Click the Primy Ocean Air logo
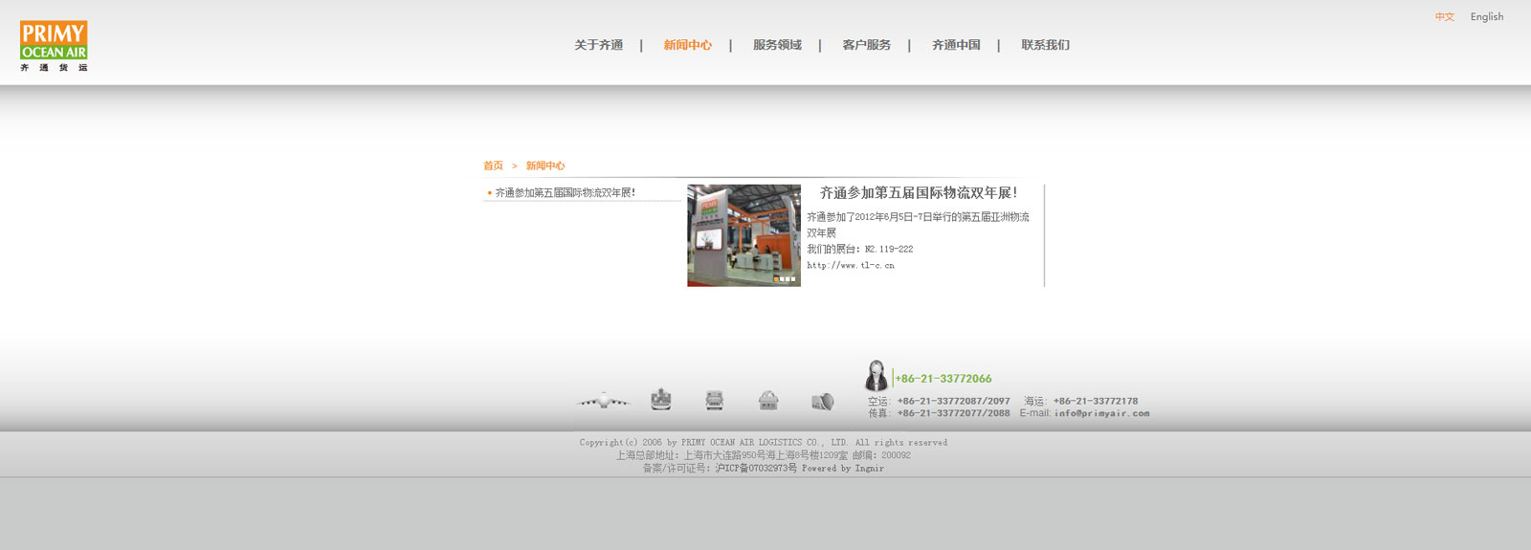 (x=54, y=46)
